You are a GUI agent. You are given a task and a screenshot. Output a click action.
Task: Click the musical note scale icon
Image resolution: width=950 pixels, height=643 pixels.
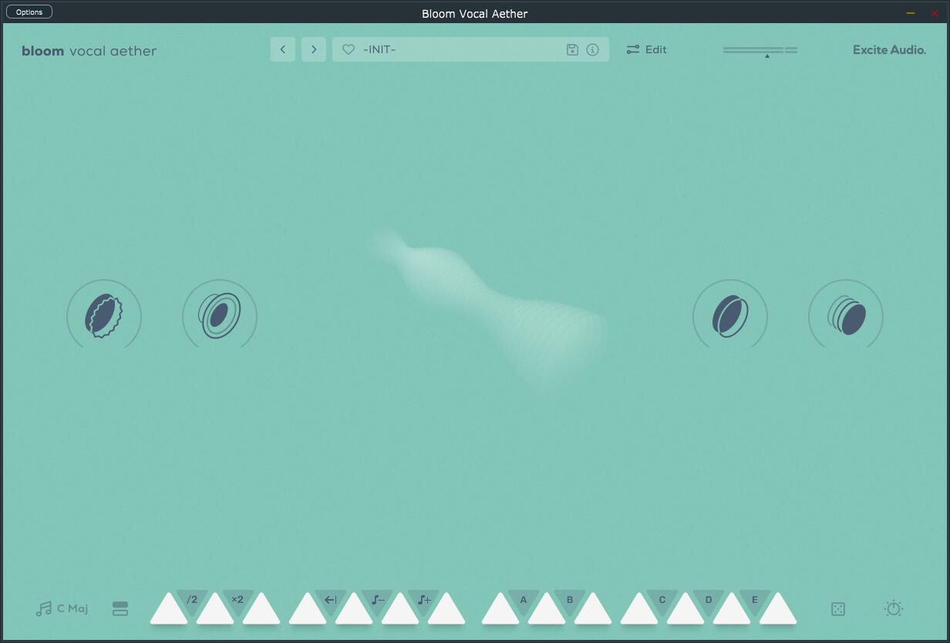(42, 608)
